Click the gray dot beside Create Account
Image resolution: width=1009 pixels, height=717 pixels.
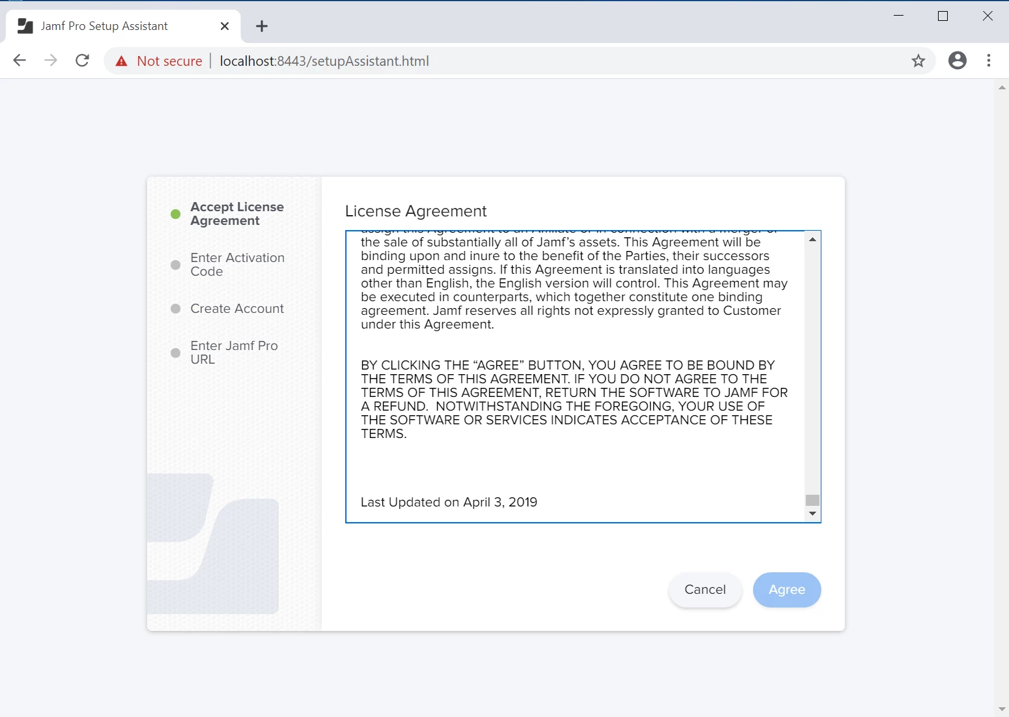175,309
